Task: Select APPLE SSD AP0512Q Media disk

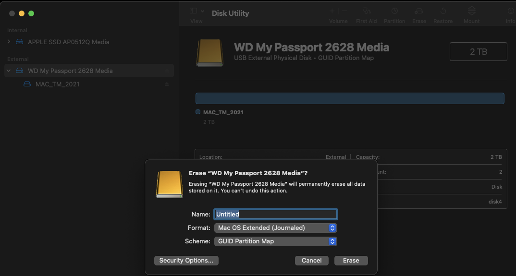Action: coord(68,42)
